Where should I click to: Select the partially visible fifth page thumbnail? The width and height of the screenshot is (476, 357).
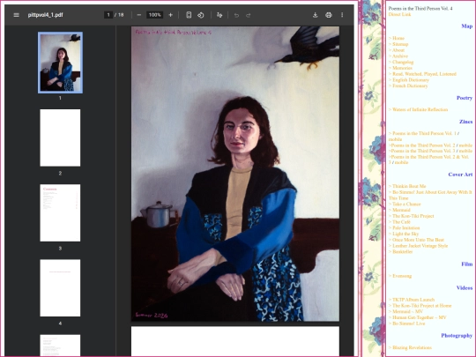click(60, 346)
